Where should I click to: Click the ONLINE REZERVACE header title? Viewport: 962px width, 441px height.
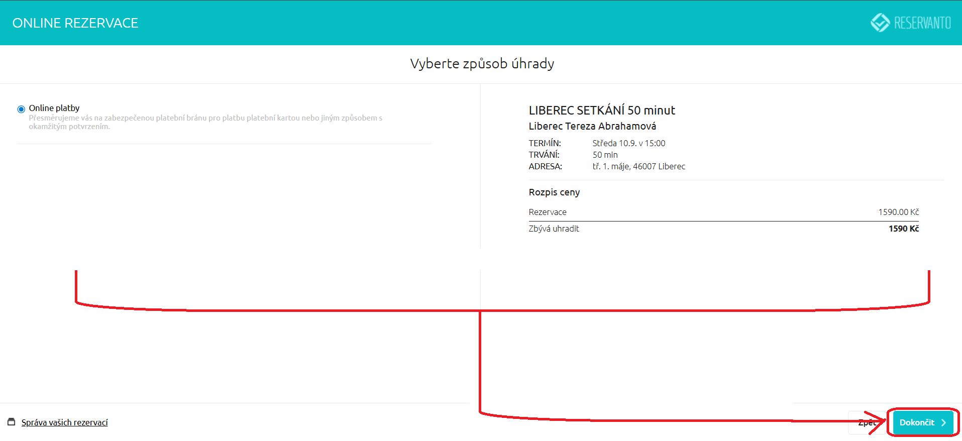click(x=75, y=23)
